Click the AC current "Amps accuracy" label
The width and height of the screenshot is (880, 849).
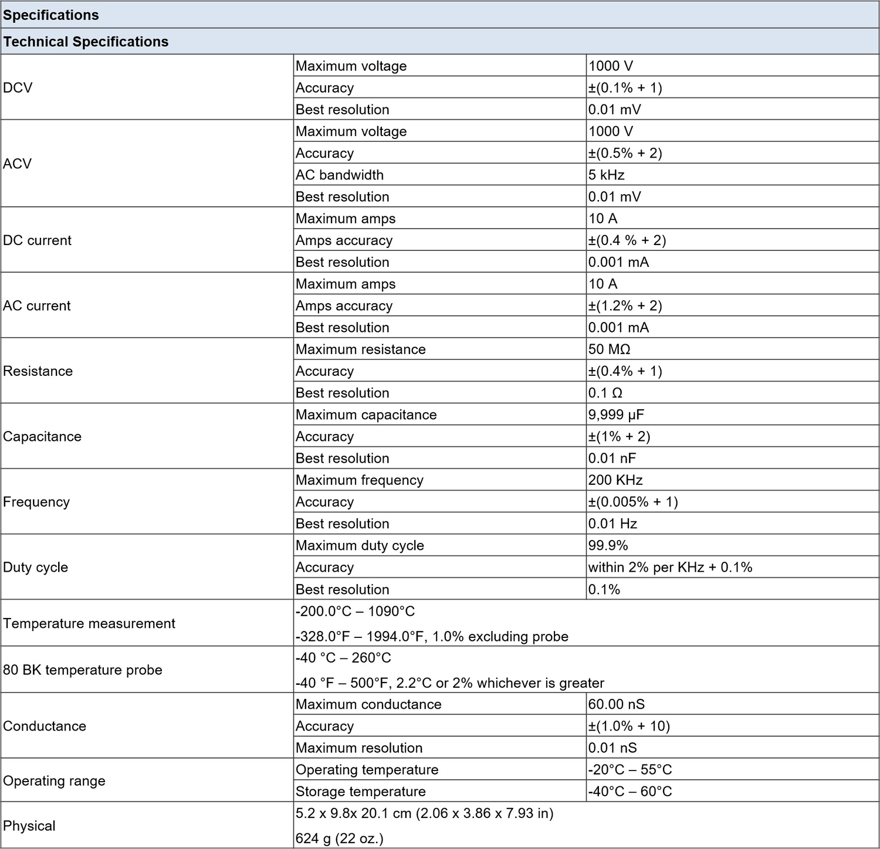point(344,305)
